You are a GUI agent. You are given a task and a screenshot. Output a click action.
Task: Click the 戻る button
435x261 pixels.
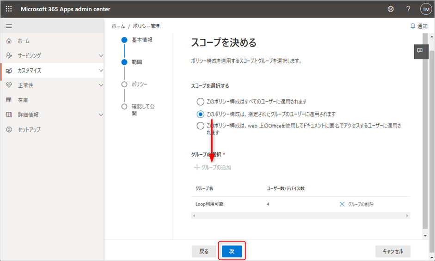point(204,251)
